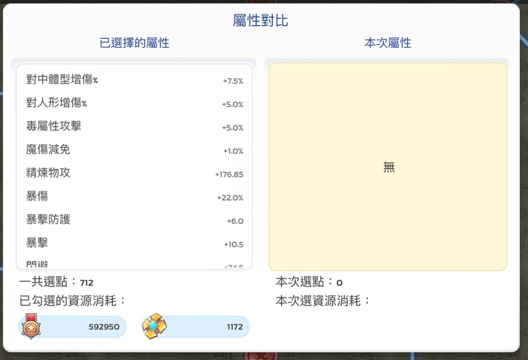Viewport: 528px width, 360px height.
Task: Select the 592950 medal cost value
Action: click(104, 327)
